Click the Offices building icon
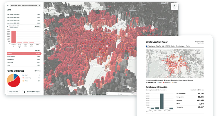Viewport: 219px width, 116px height. [x=23, y=81]
